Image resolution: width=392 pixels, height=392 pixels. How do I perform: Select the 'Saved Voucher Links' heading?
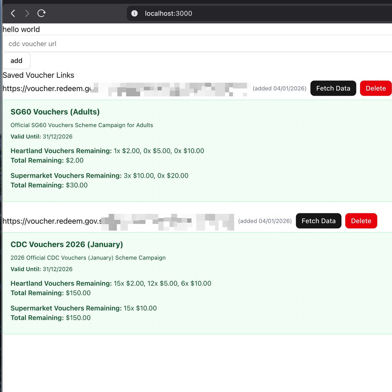(38, 75)
